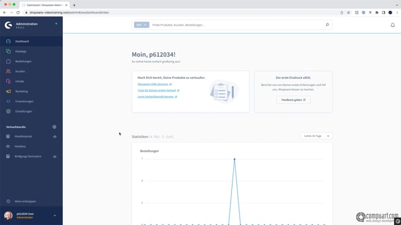Go back in the browser
This screenshot has height=225, width=401.
click(4, 12)
